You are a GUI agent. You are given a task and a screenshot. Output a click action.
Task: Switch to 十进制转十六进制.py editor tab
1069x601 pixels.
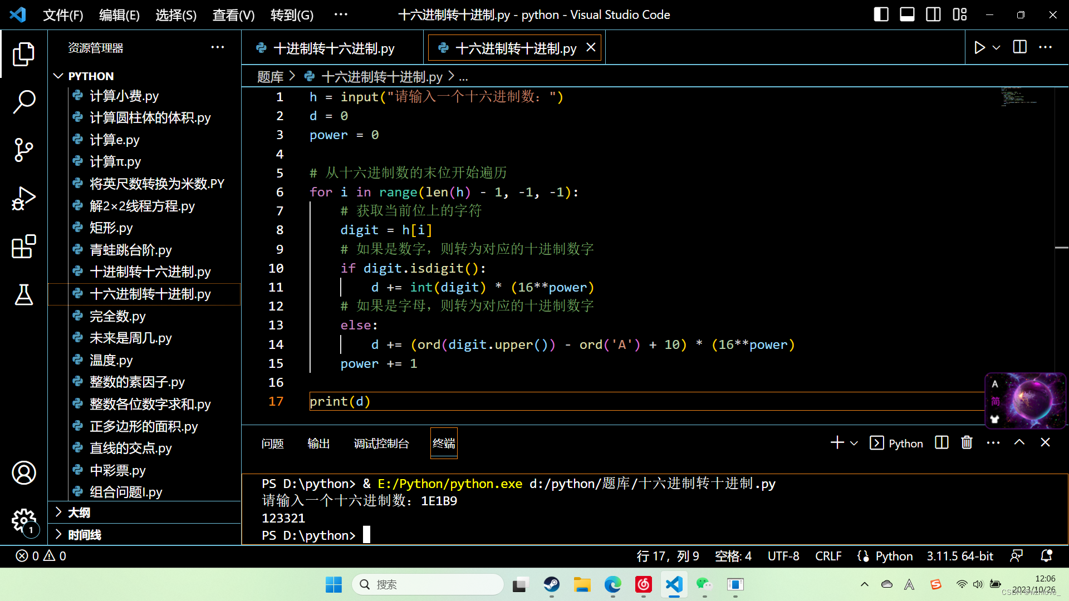tap(333, 48)
